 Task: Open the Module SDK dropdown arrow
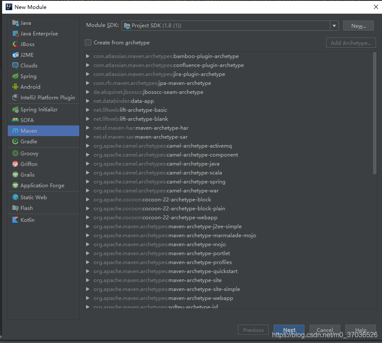point(334,26)
